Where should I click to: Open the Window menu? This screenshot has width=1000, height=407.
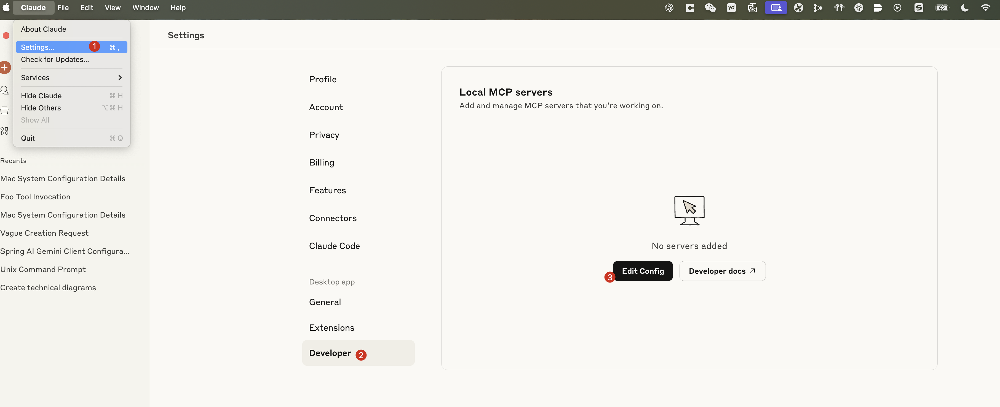(146, 7)
